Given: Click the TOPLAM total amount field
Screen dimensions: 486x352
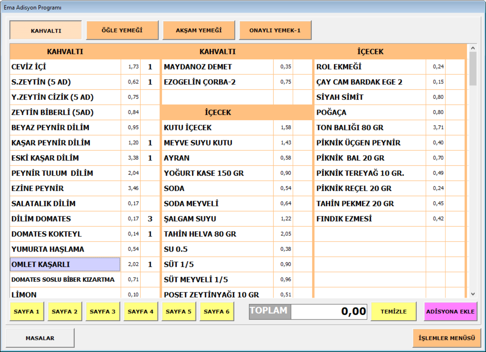Looking at the screenshot, I should tap(329, 312).
